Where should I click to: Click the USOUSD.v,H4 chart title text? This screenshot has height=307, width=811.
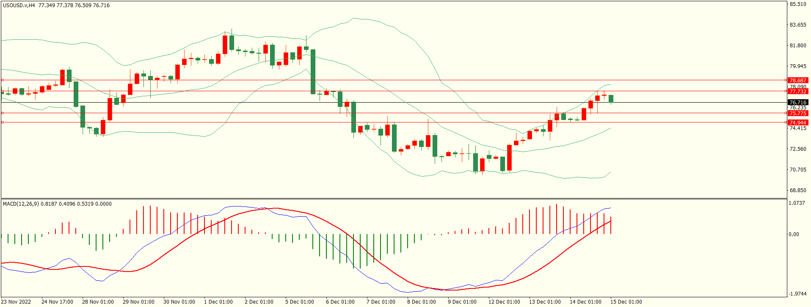pos(19,5)
